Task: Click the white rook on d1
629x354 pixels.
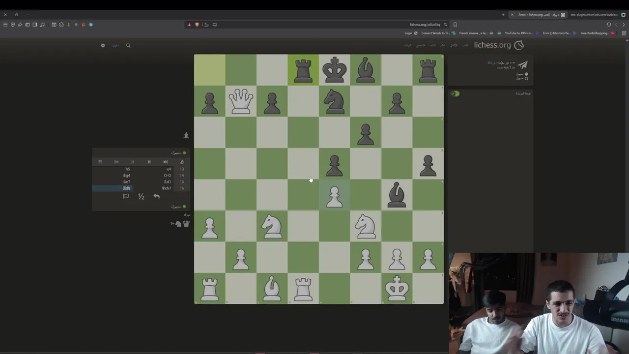Action: coord(303,288)
